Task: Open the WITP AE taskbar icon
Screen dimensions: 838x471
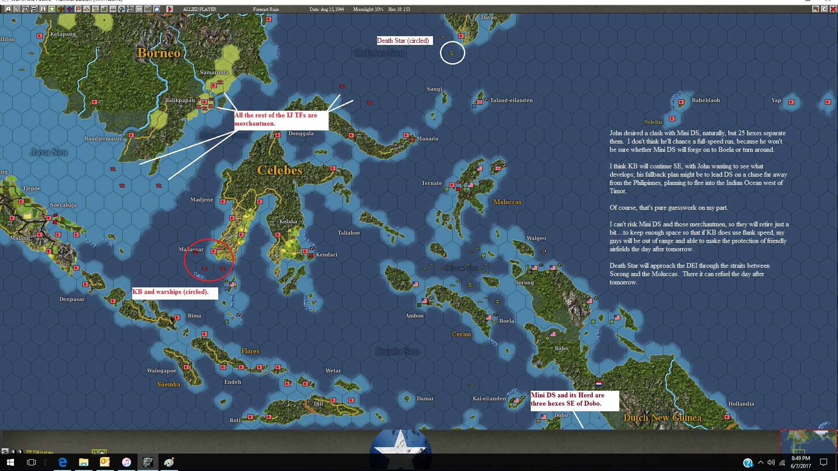Action: pos(148,462)
